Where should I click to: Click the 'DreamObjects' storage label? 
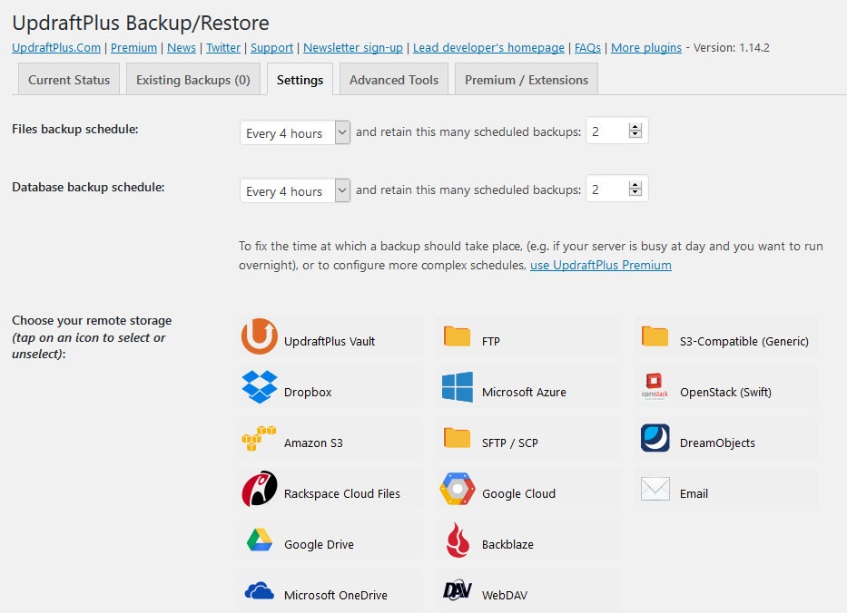(717, 443)
